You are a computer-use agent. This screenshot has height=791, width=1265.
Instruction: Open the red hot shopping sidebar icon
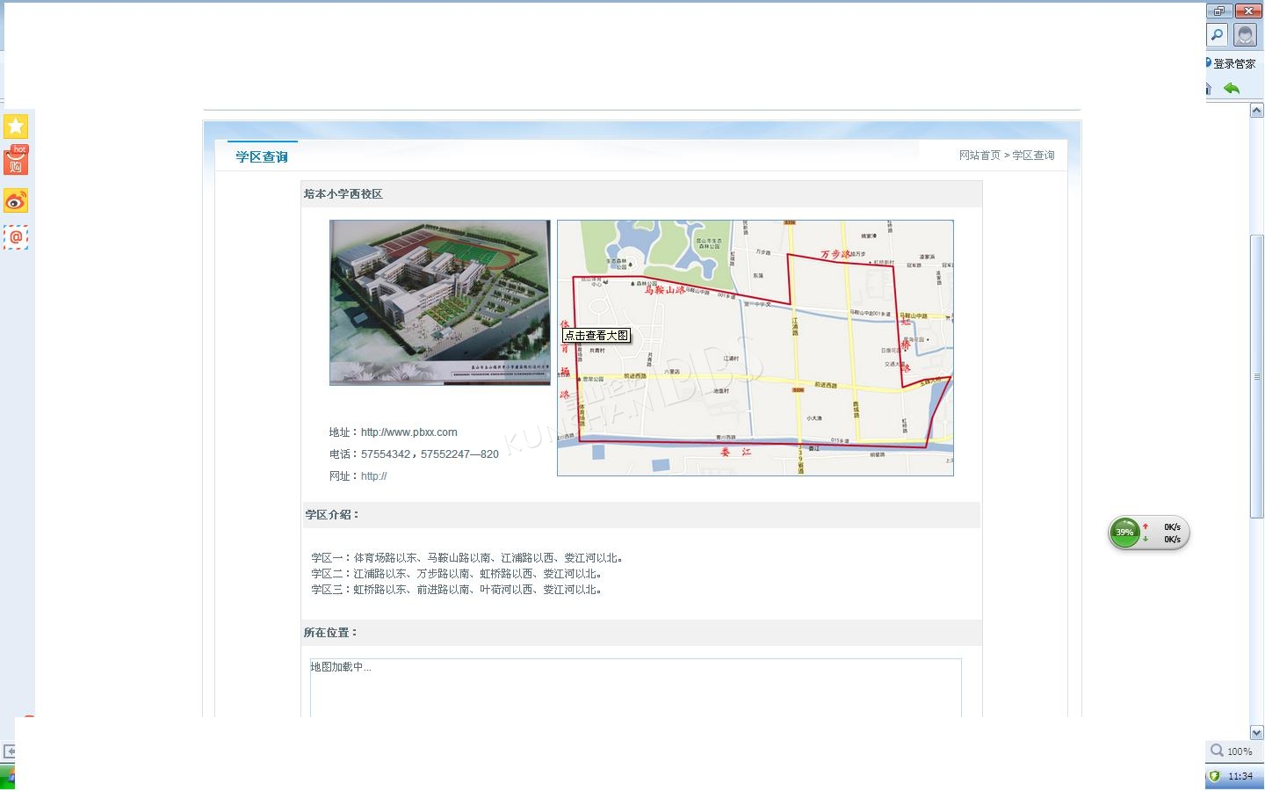pyautogui.click(x=16, y=161)
